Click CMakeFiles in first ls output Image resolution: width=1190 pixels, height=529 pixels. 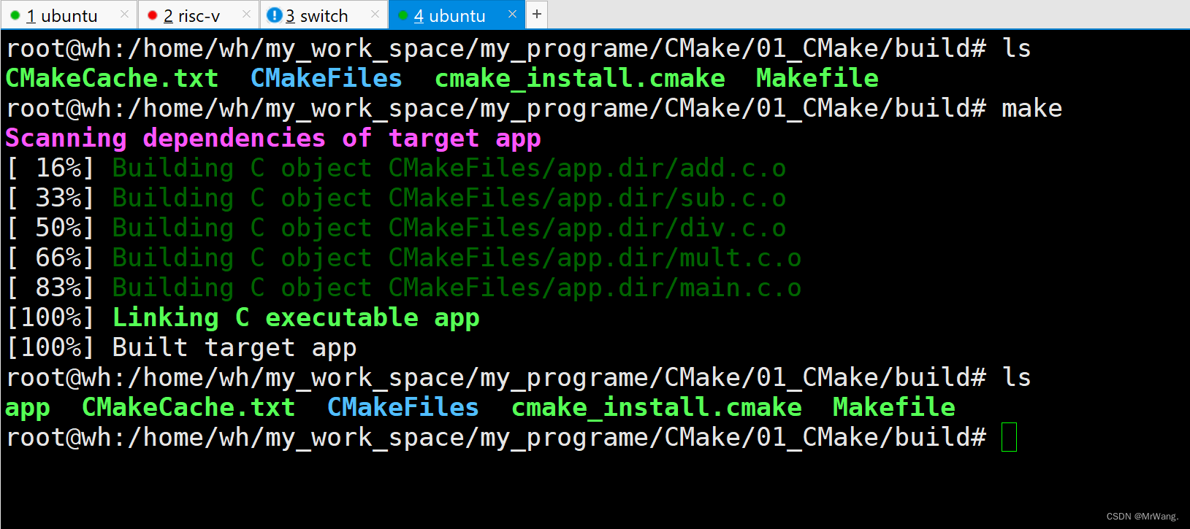click(326, 78)
